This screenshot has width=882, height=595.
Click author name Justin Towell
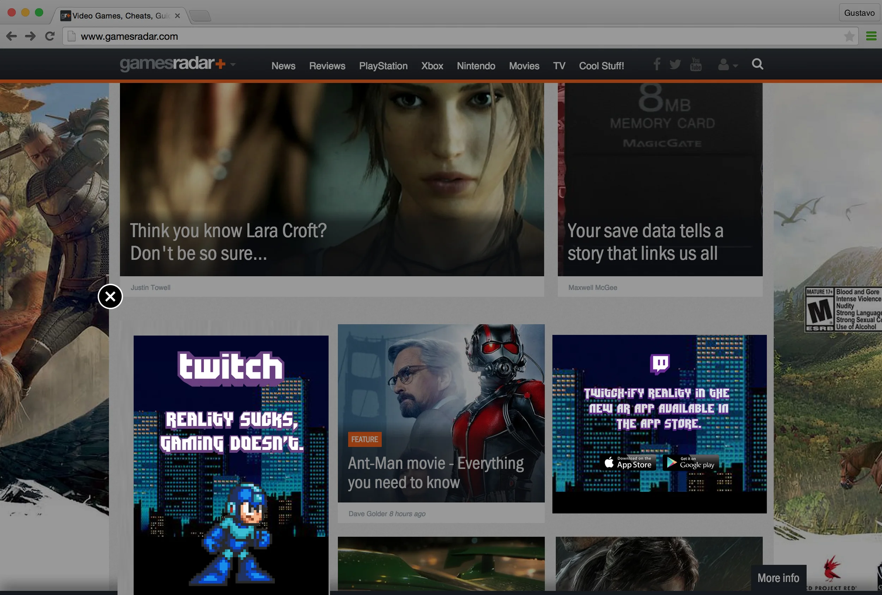[151, 288]
